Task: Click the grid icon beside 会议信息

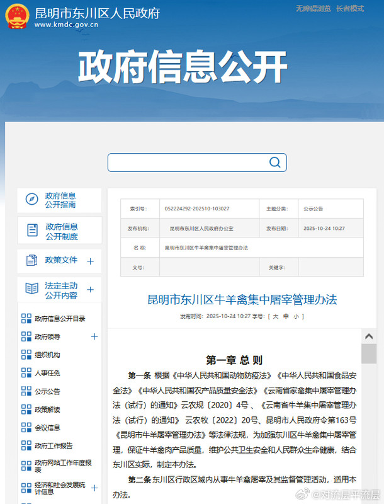Action: pos(26,427)
